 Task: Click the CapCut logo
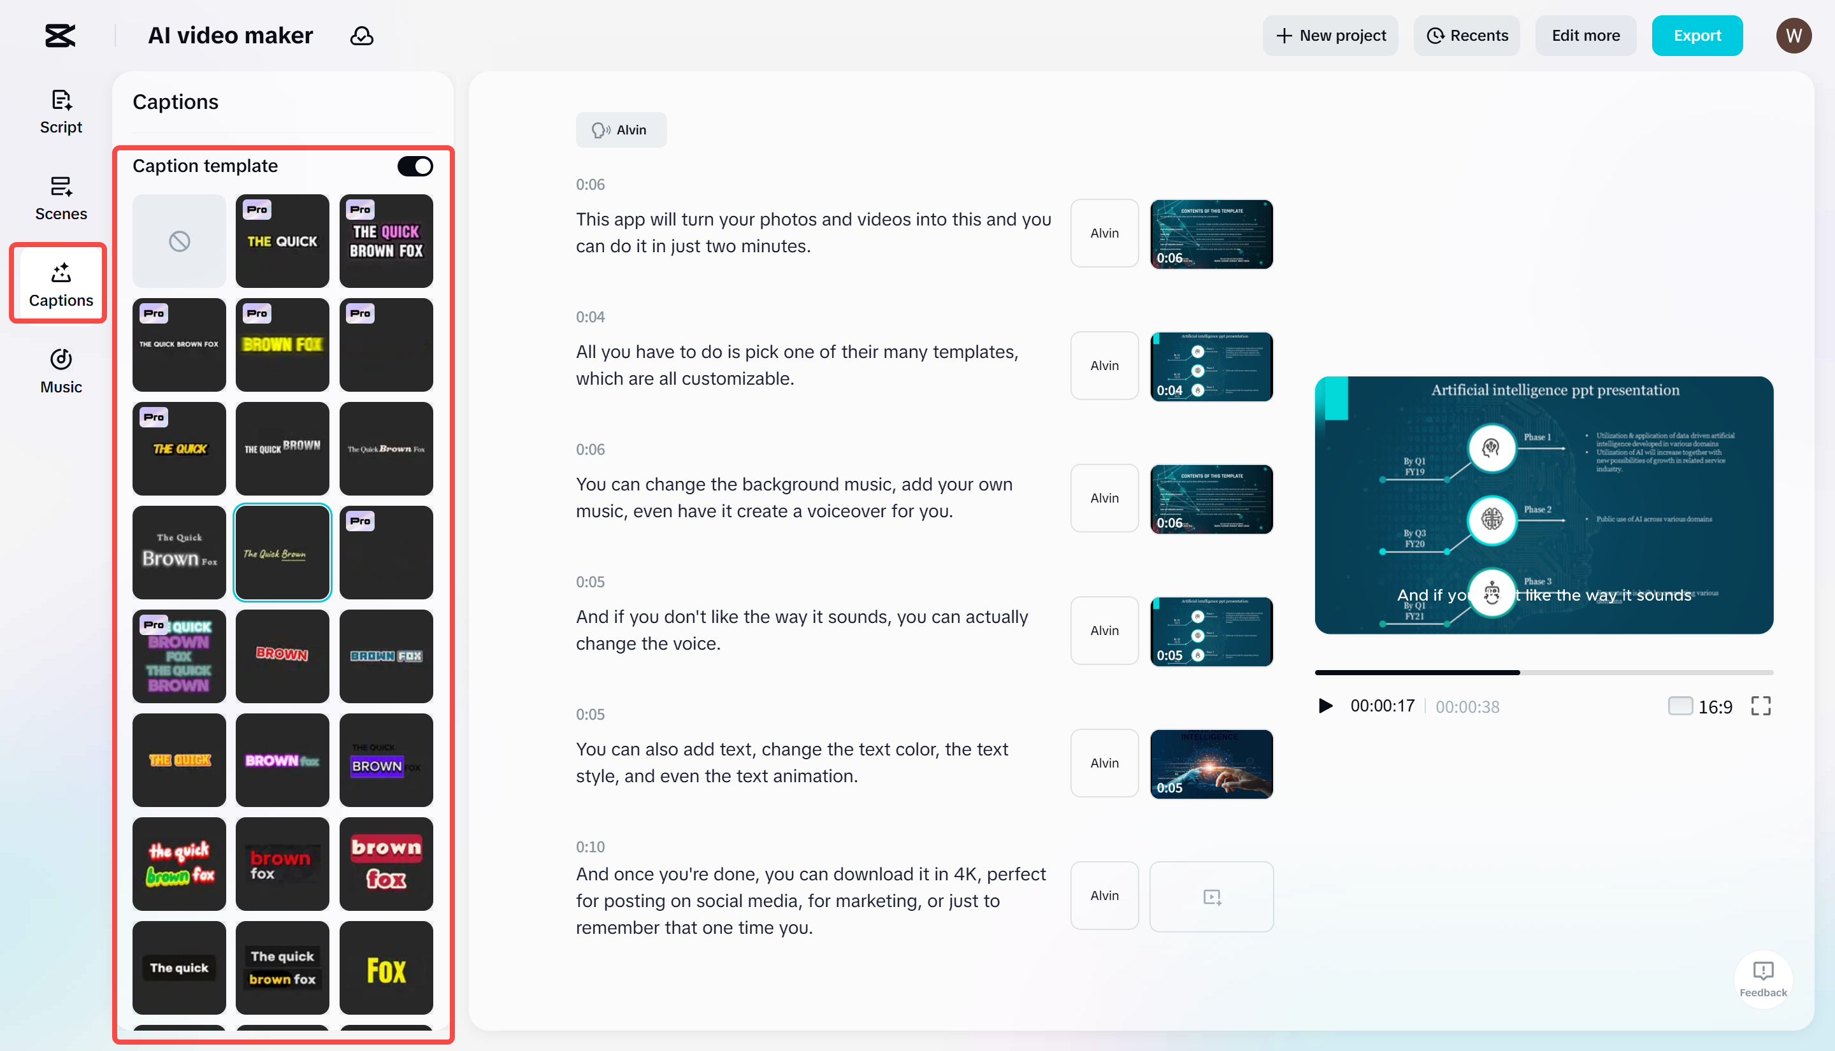tap(60, 34)
